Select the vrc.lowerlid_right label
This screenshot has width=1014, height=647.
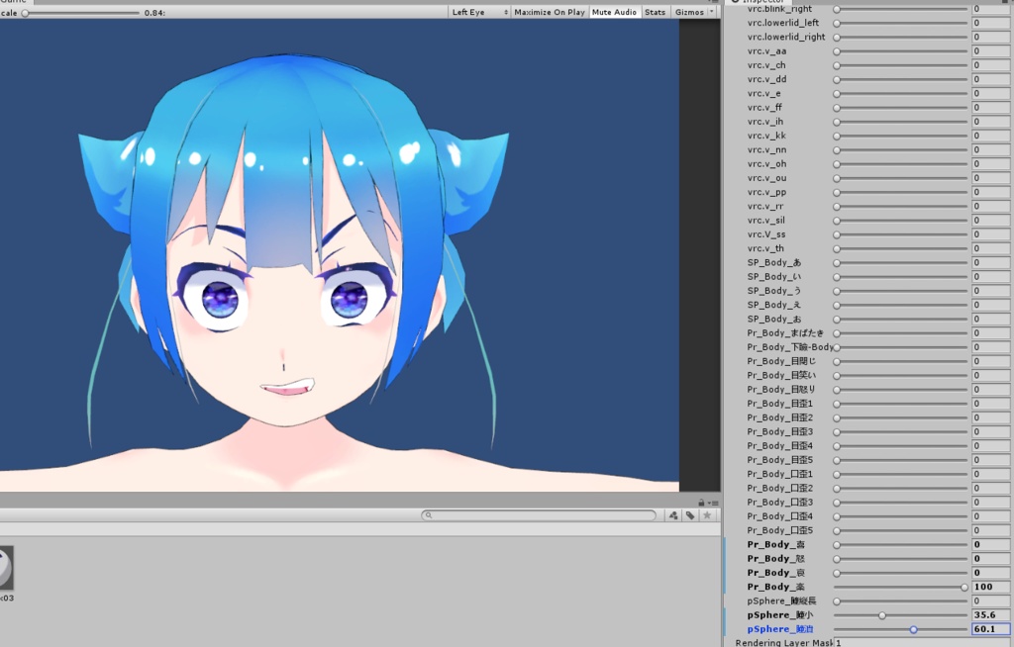pyautogui.click(x=786, y=38)
